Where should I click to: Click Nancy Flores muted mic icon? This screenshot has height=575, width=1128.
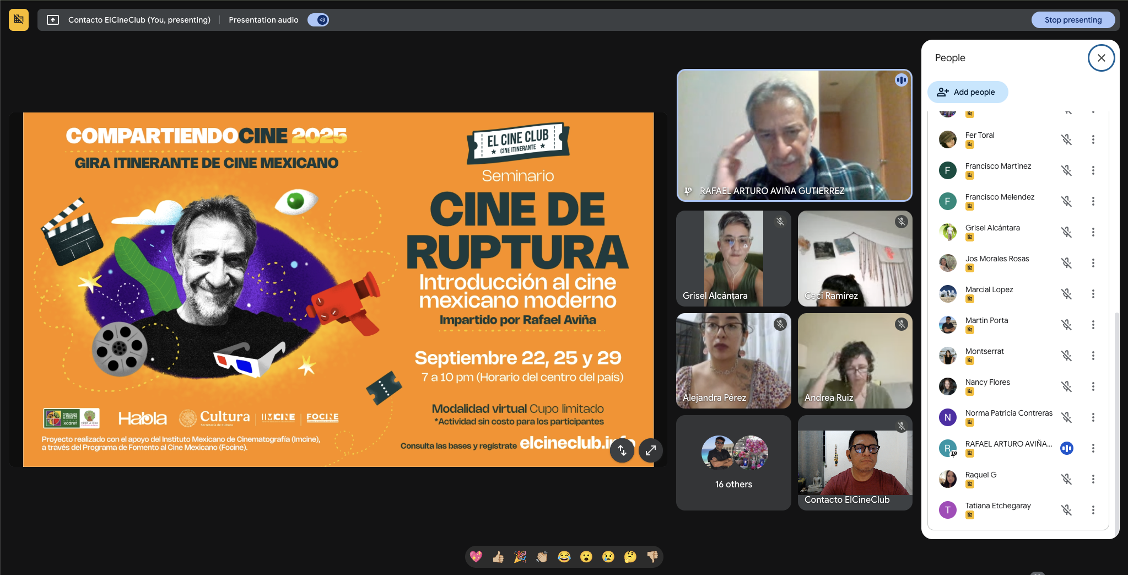click(x=1066, y=386)
